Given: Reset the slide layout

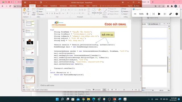Looking at the screenshot, I should coord(40,12).
